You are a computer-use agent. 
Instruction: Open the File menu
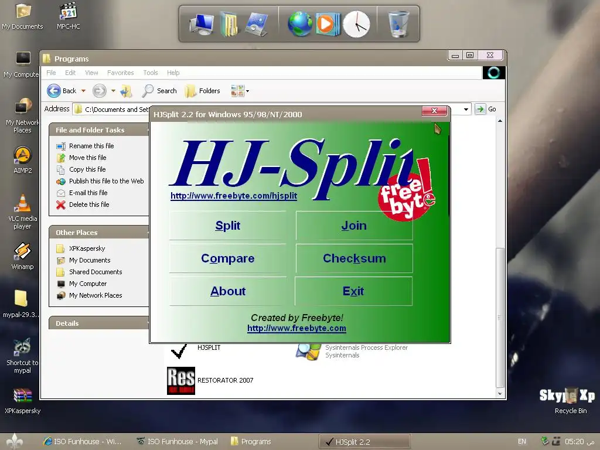click(x=51, y=73)
